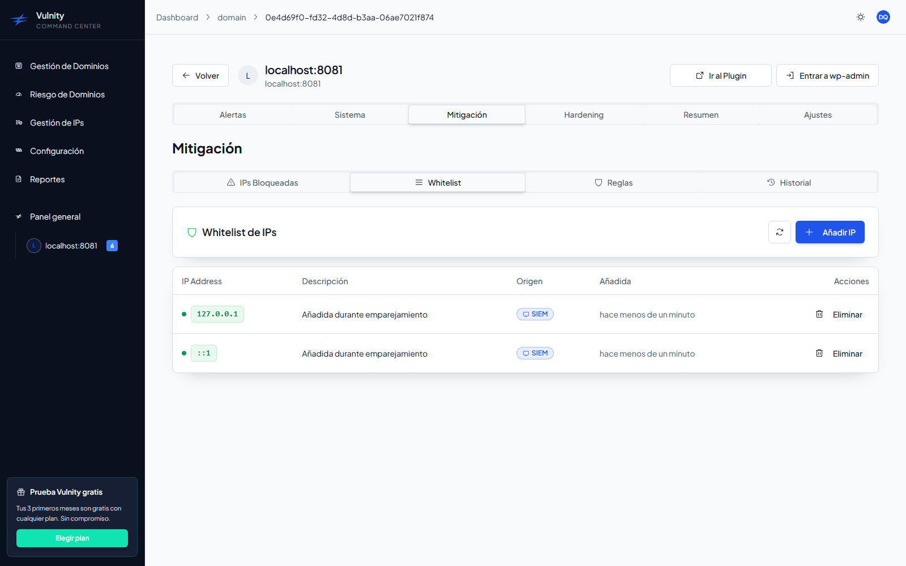Viewport: 906px width, 566px height.
Task: Open the Historial sub-tab
Action: click(x=789, y=183)
